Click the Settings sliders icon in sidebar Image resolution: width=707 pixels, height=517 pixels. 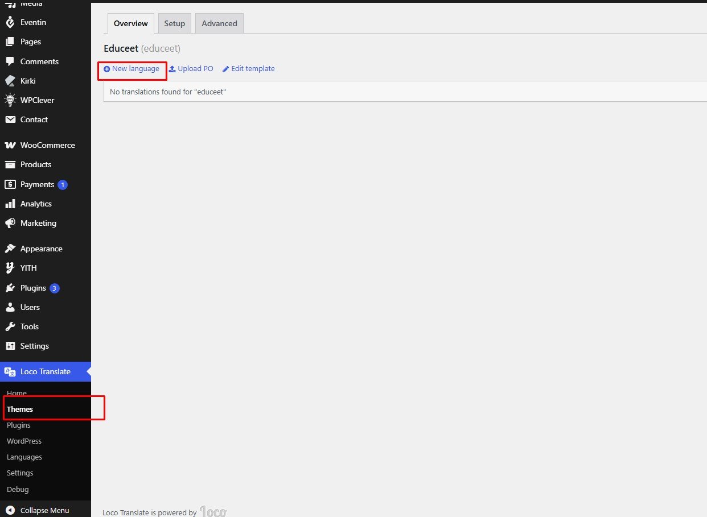coord(10,346)
